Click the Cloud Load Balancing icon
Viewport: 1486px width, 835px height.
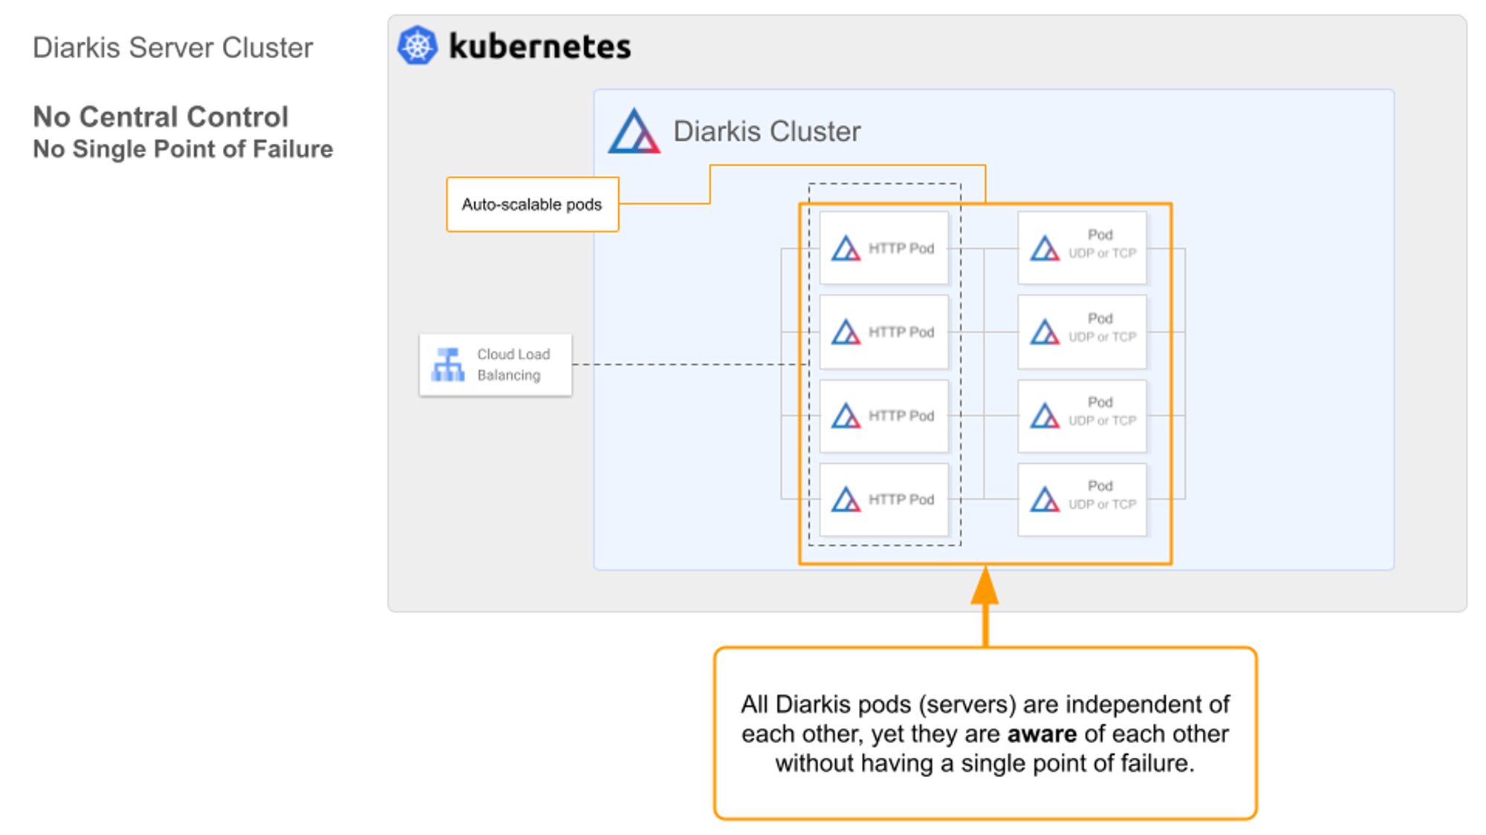[448, 364]
